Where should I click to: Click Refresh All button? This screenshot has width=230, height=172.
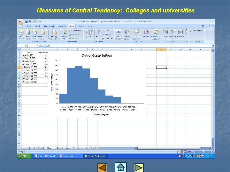click(x=65, y=34)
